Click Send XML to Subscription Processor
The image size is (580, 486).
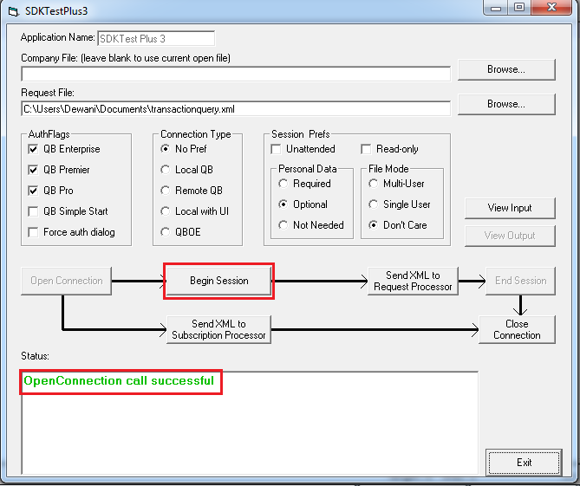(x=219, y=330)
